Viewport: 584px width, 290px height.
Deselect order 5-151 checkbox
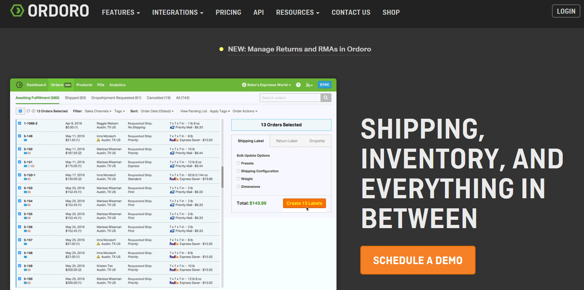(19, 162)
